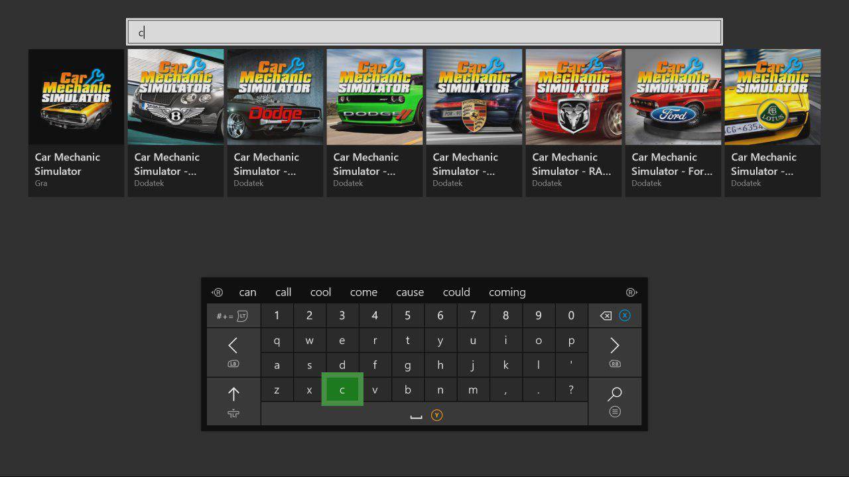
Task: Tap the letter h key
Action: pyautogui.click(x=440, y=365)
